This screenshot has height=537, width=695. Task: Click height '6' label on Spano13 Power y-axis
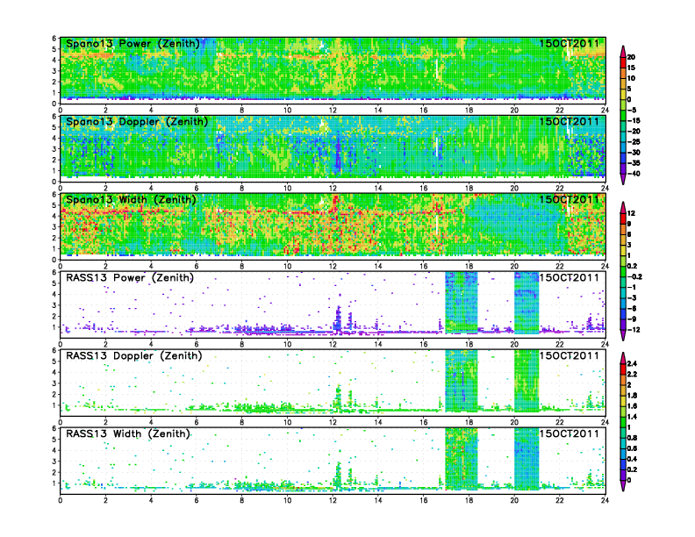click(x=54, y=38)
